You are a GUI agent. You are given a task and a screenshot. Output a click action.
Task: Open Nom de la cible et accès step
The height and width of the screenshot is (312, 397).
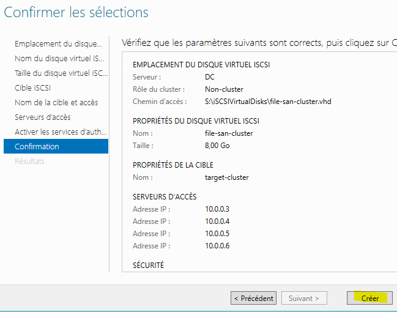tap(56, 103)
